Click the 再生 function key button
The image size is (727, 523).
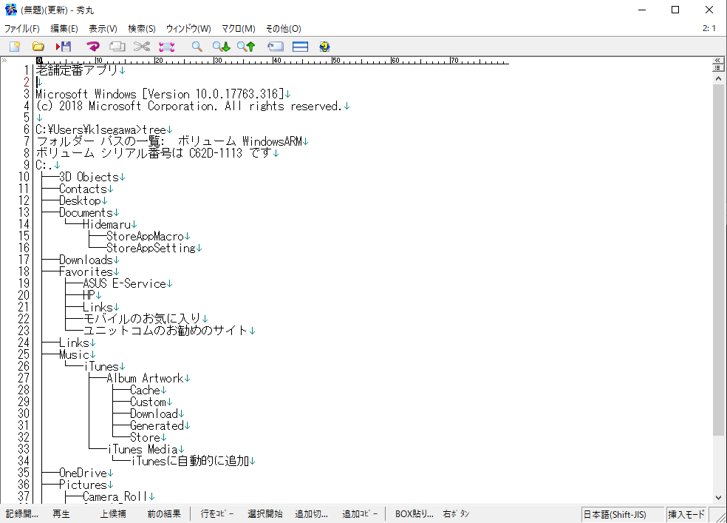[x=61, y=514]
